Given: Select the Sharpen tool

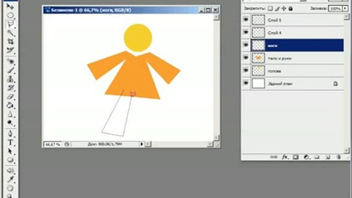Looking at the screenshot, I should (10, 114).
